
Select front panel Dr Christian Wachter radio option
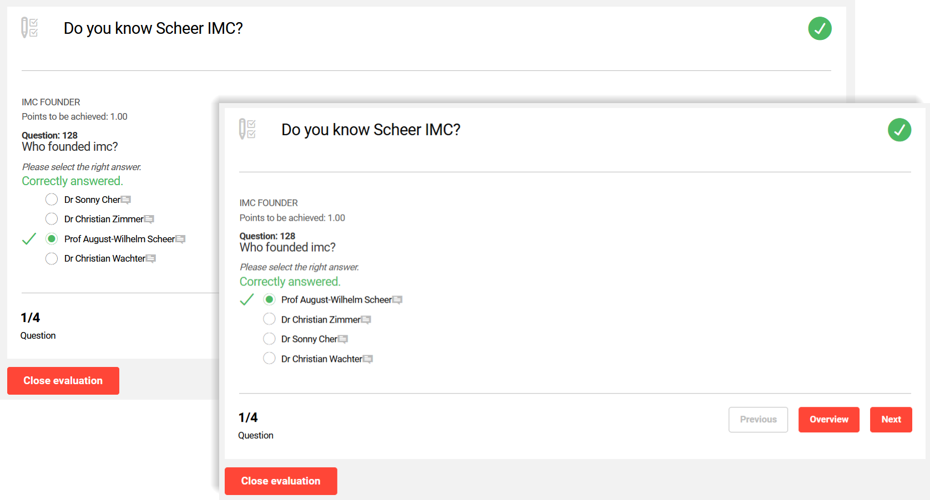click(x=269, y=359)
